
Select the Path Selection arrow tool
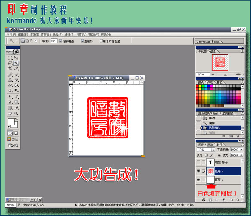(10, 97)
